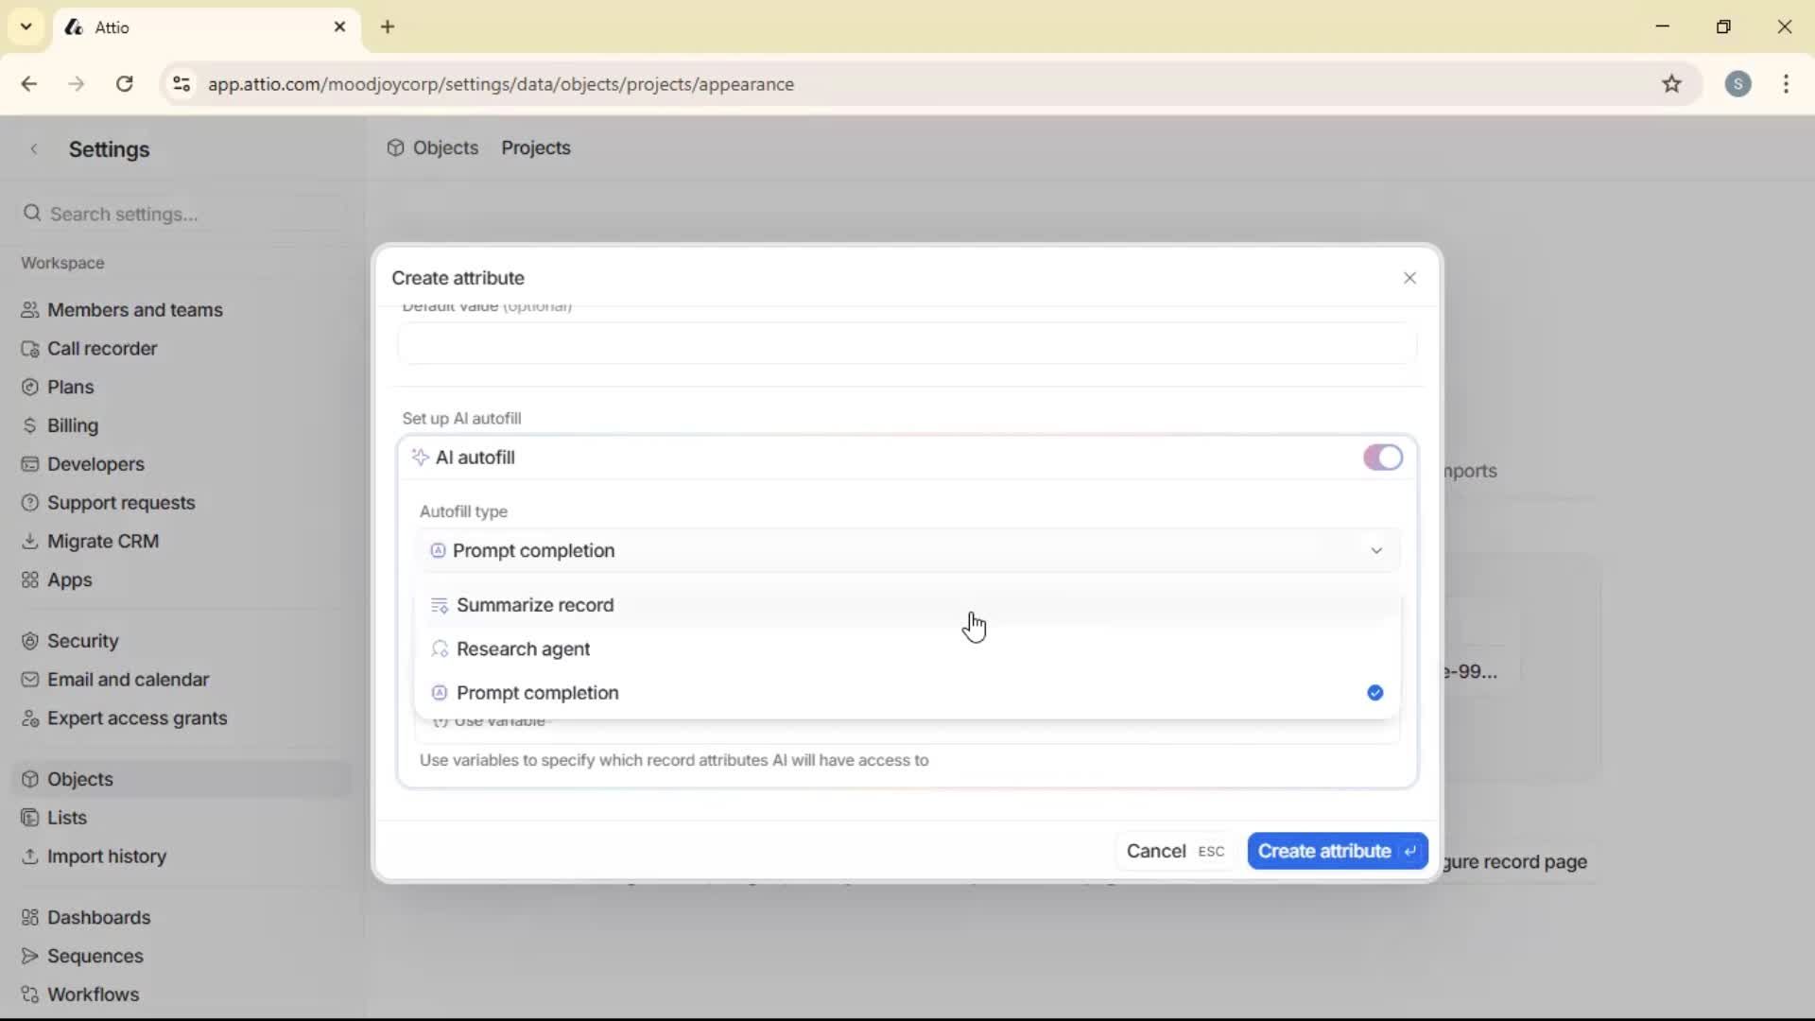Open Billing settings

pyautogui.click(x=73, y=424)
